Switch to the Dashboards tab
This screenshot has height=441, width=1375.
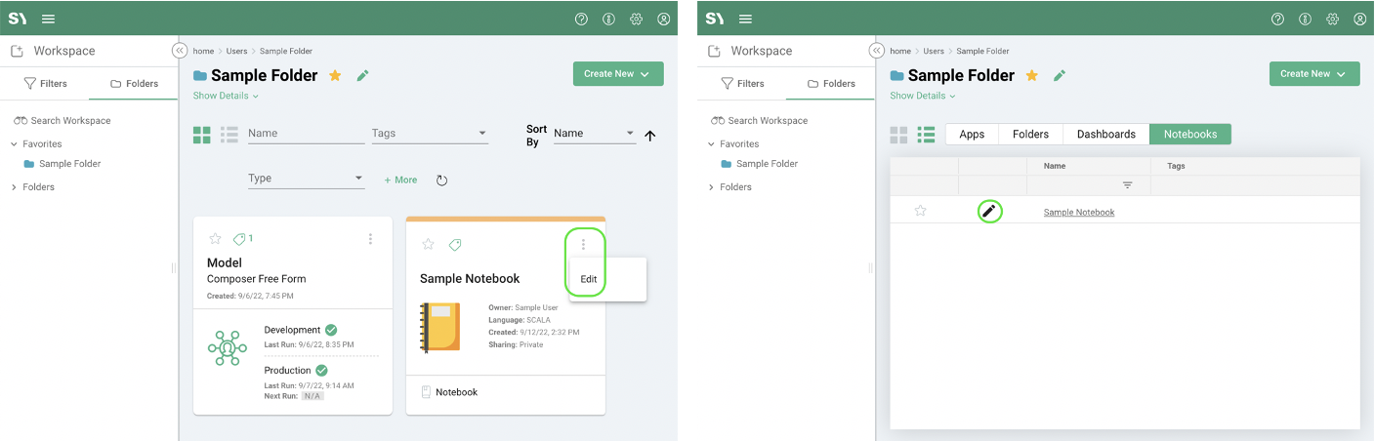[1105, 135]
